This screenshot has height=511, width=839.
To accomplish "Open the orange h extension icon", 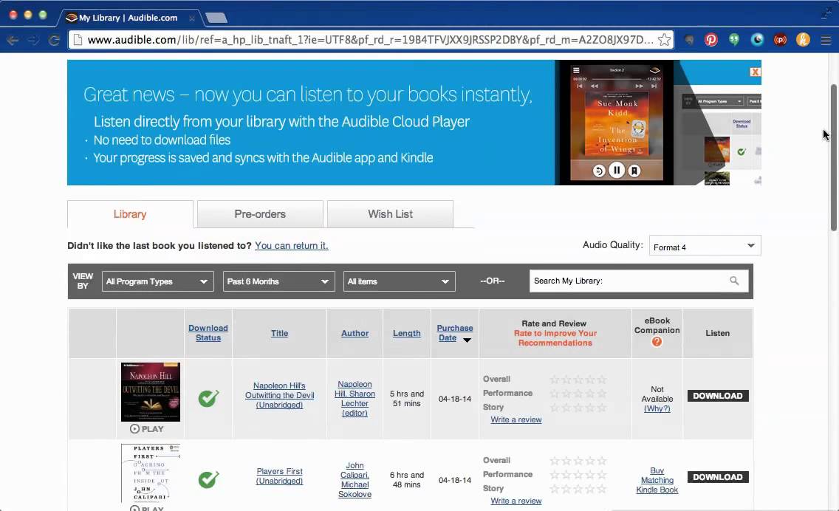I will pos(803,40).
